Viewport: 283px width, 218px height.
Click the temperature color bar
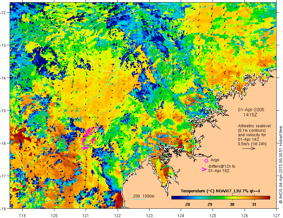(x=221, y=197)
